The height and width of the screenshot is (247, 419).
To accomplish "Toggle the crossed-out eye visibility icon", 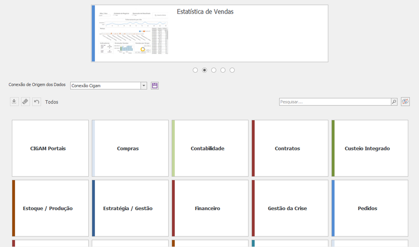I will pos(406,102).
